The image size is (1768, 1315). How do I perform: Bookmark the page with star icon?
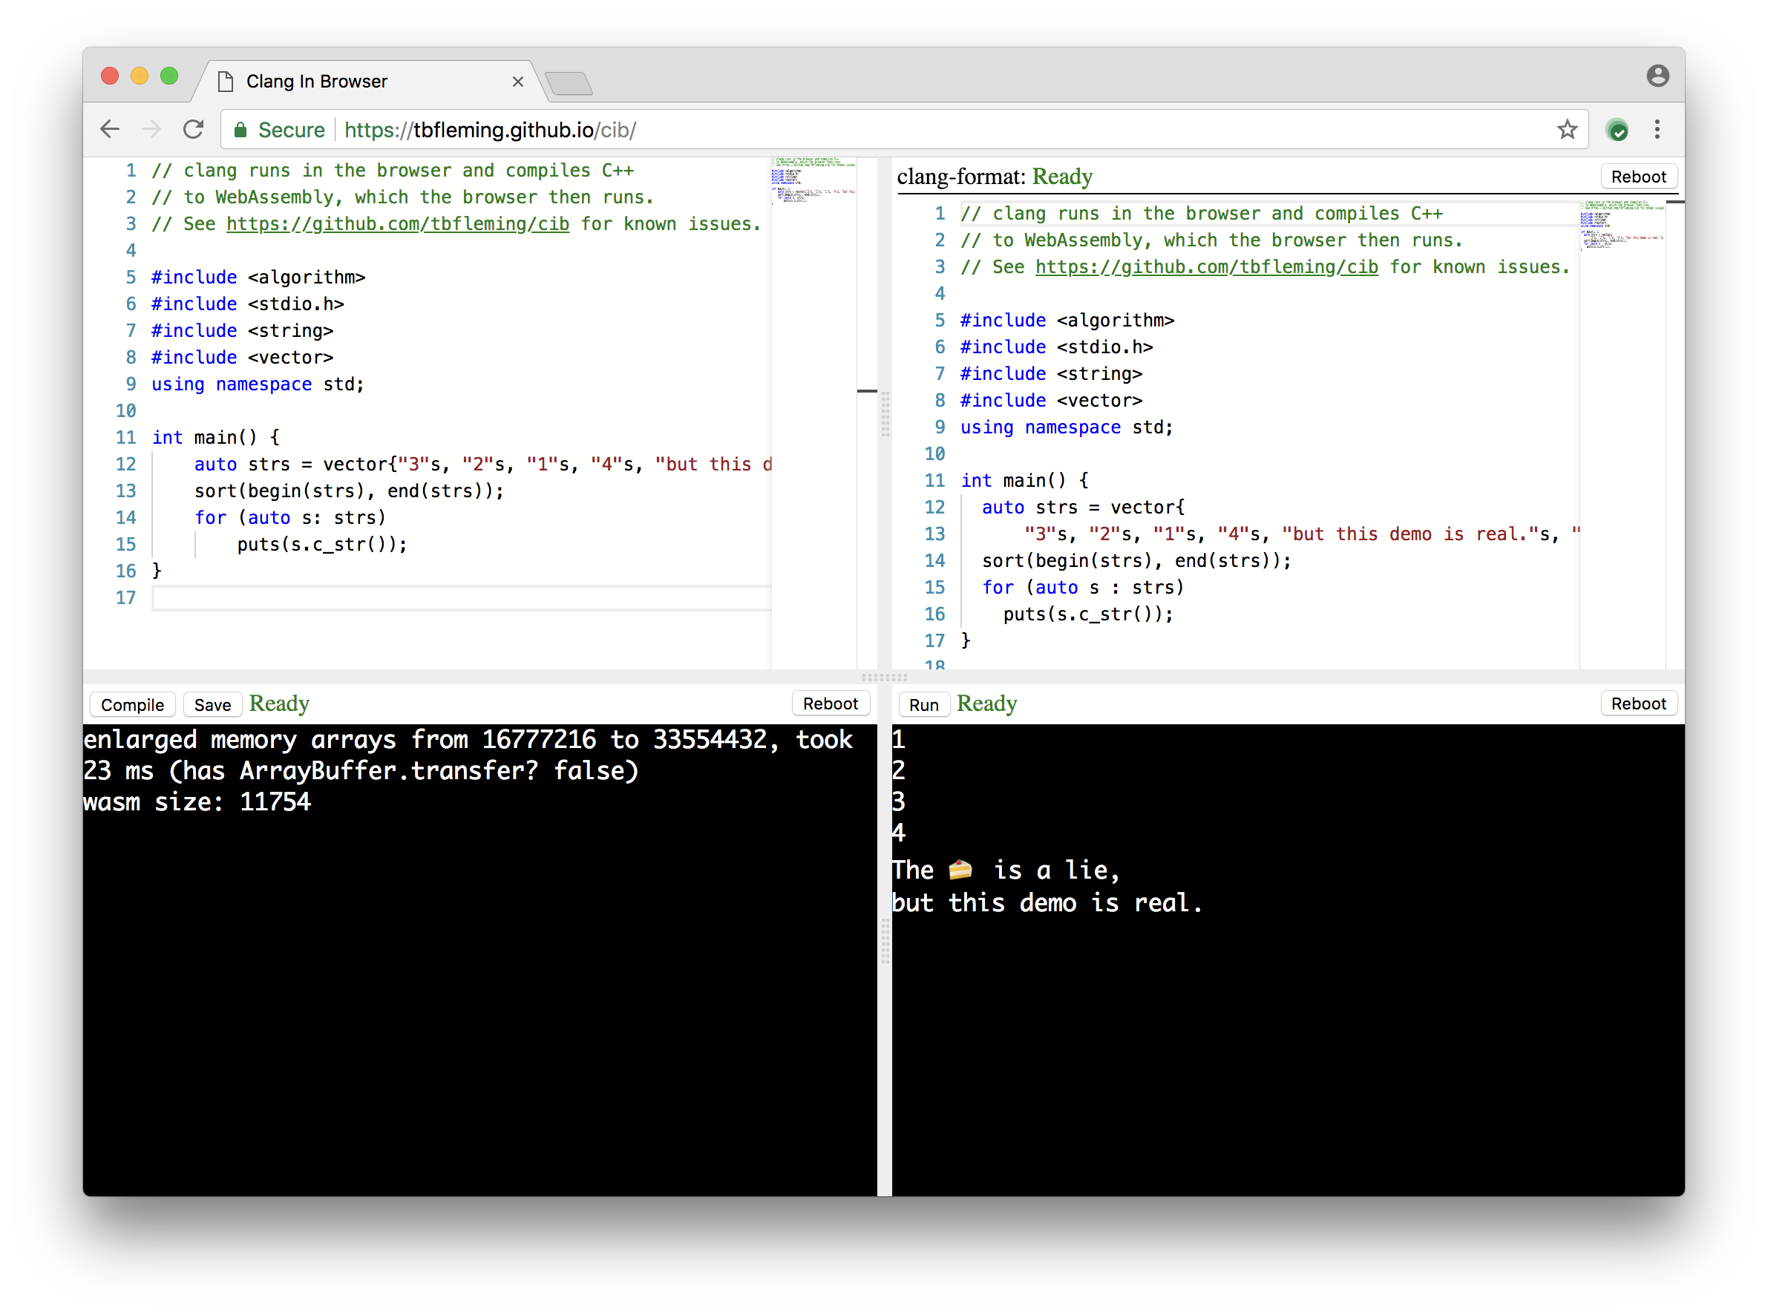coord(1567,129)
